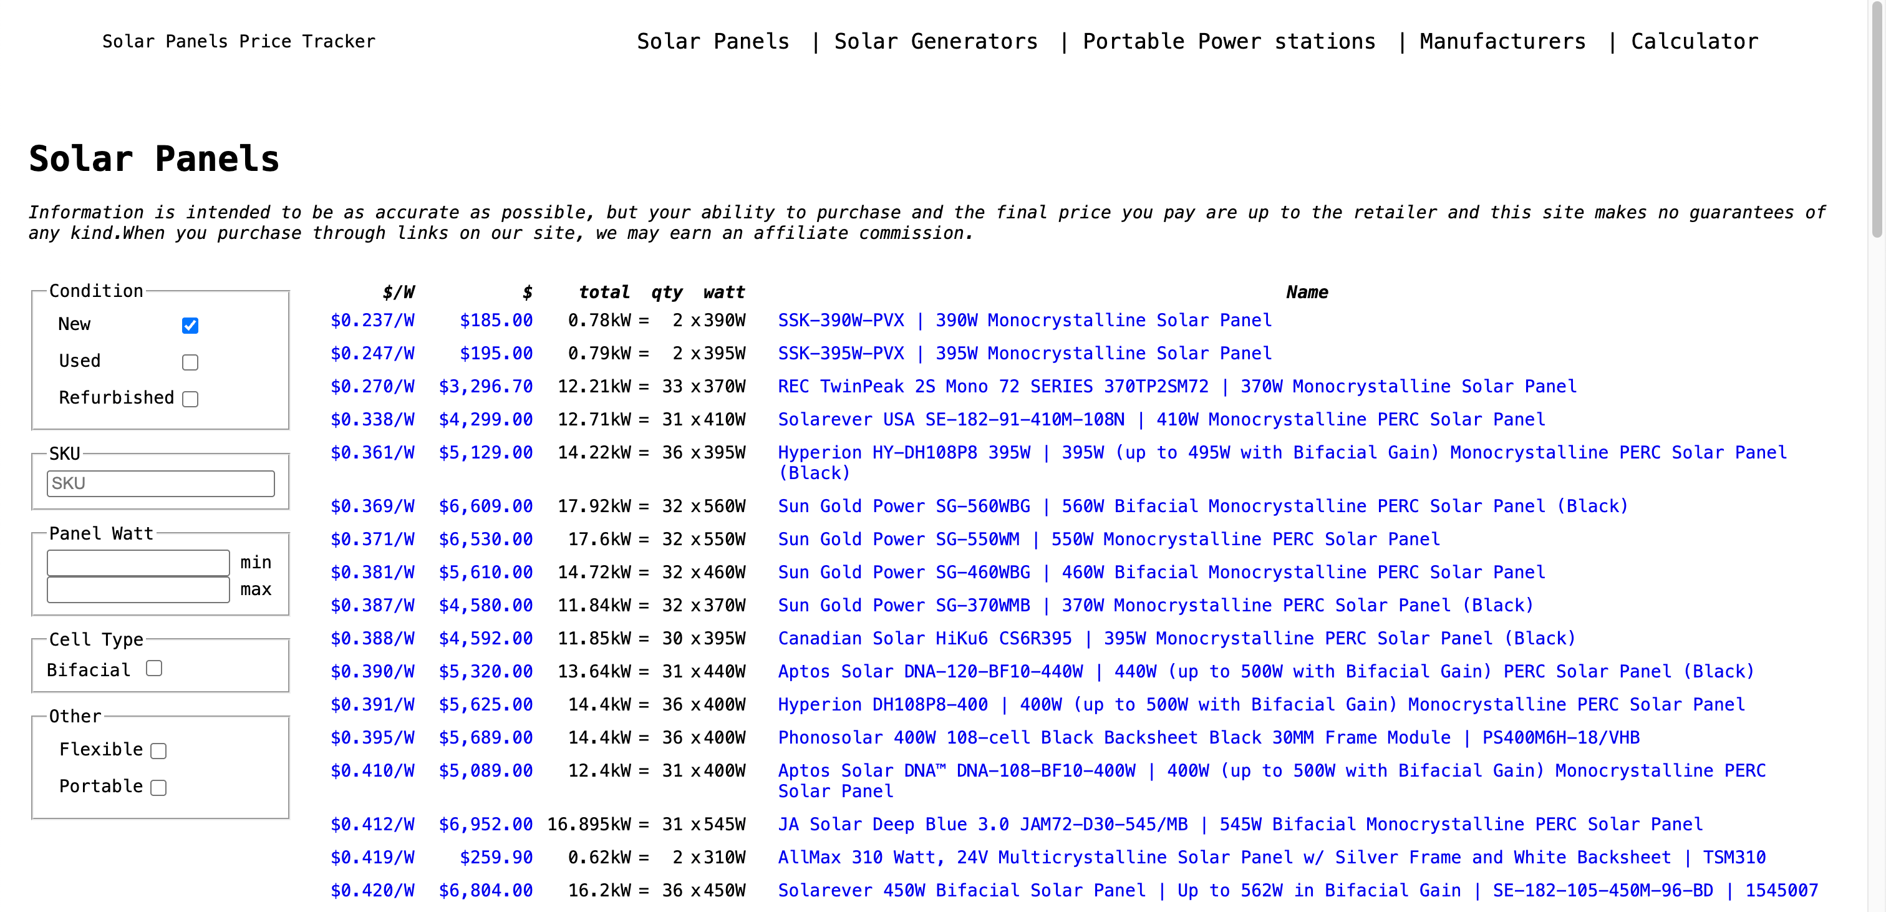Click the $/W column header
Image resolution: width=1886 pixels, height=912 pixels.
tap(399, 293)
